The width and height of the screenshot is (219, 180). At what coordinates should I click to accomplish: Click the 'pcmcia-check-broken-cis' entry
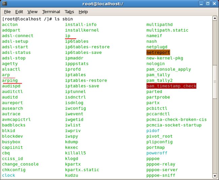[177, 120]
